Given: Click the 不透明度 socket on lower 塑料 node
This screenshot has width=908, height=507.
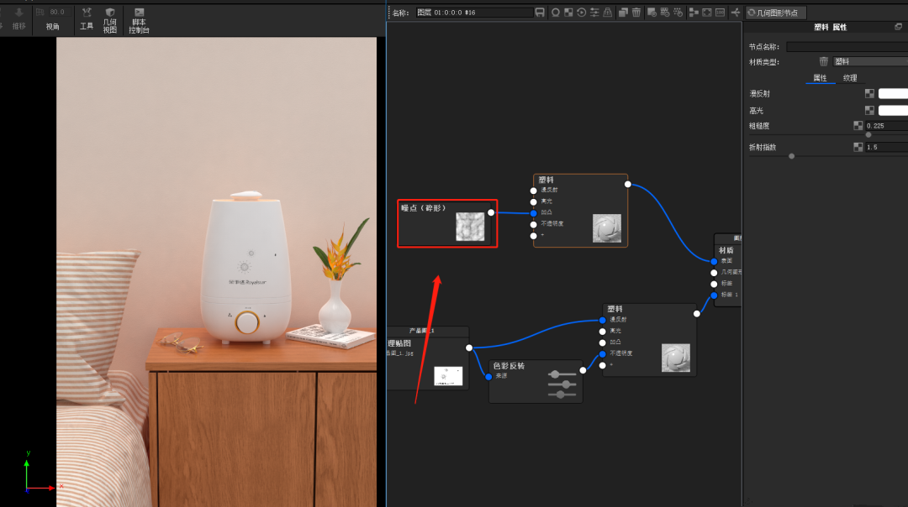Looking at the screenshot, I should point(603,353).
